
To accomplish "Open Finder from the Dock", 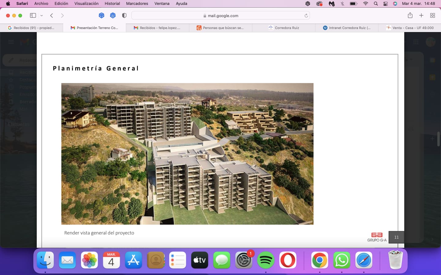I will pyautogui.click(x=45, y=260).
